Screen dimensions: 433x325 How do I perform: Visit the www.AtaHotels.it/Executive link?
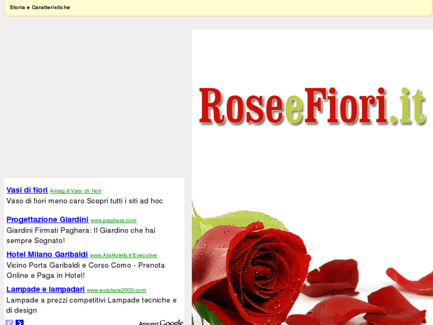pyautogui.click(x=123, y=255)
